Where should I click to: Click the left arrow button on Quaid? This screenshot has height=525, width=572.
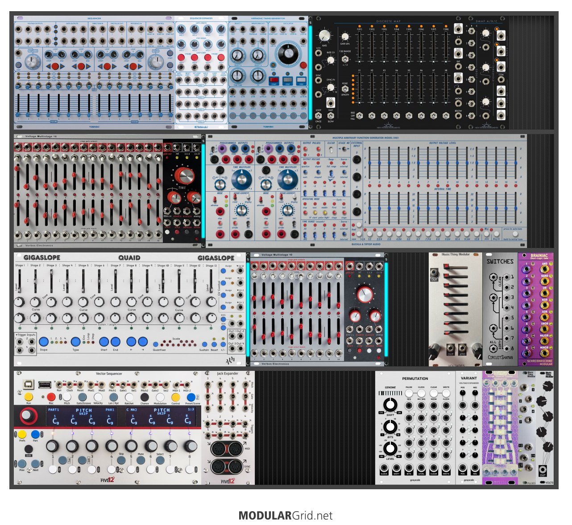(x=131, y=342)
